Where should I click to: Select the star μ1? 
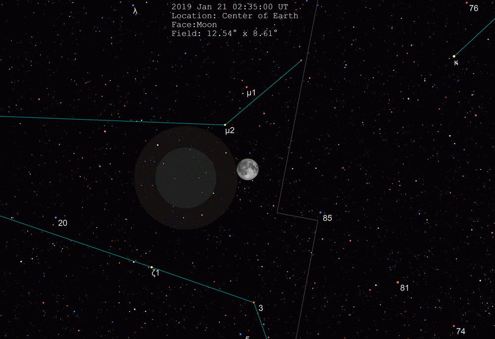247,87
